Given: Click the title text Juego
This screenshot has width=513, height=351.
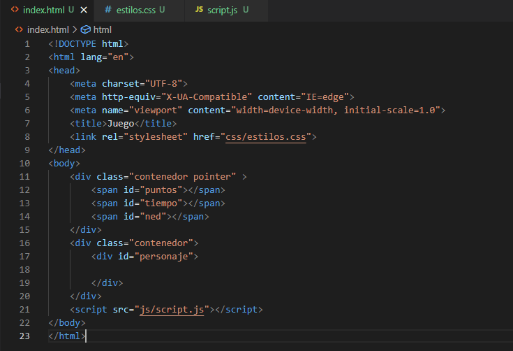Looking at the screenshot, I should pyautogui.click(x=121, y=124).
